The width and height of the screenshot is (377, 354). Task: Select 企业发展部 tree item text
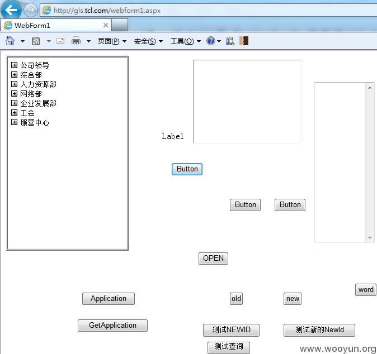[39, 103]
